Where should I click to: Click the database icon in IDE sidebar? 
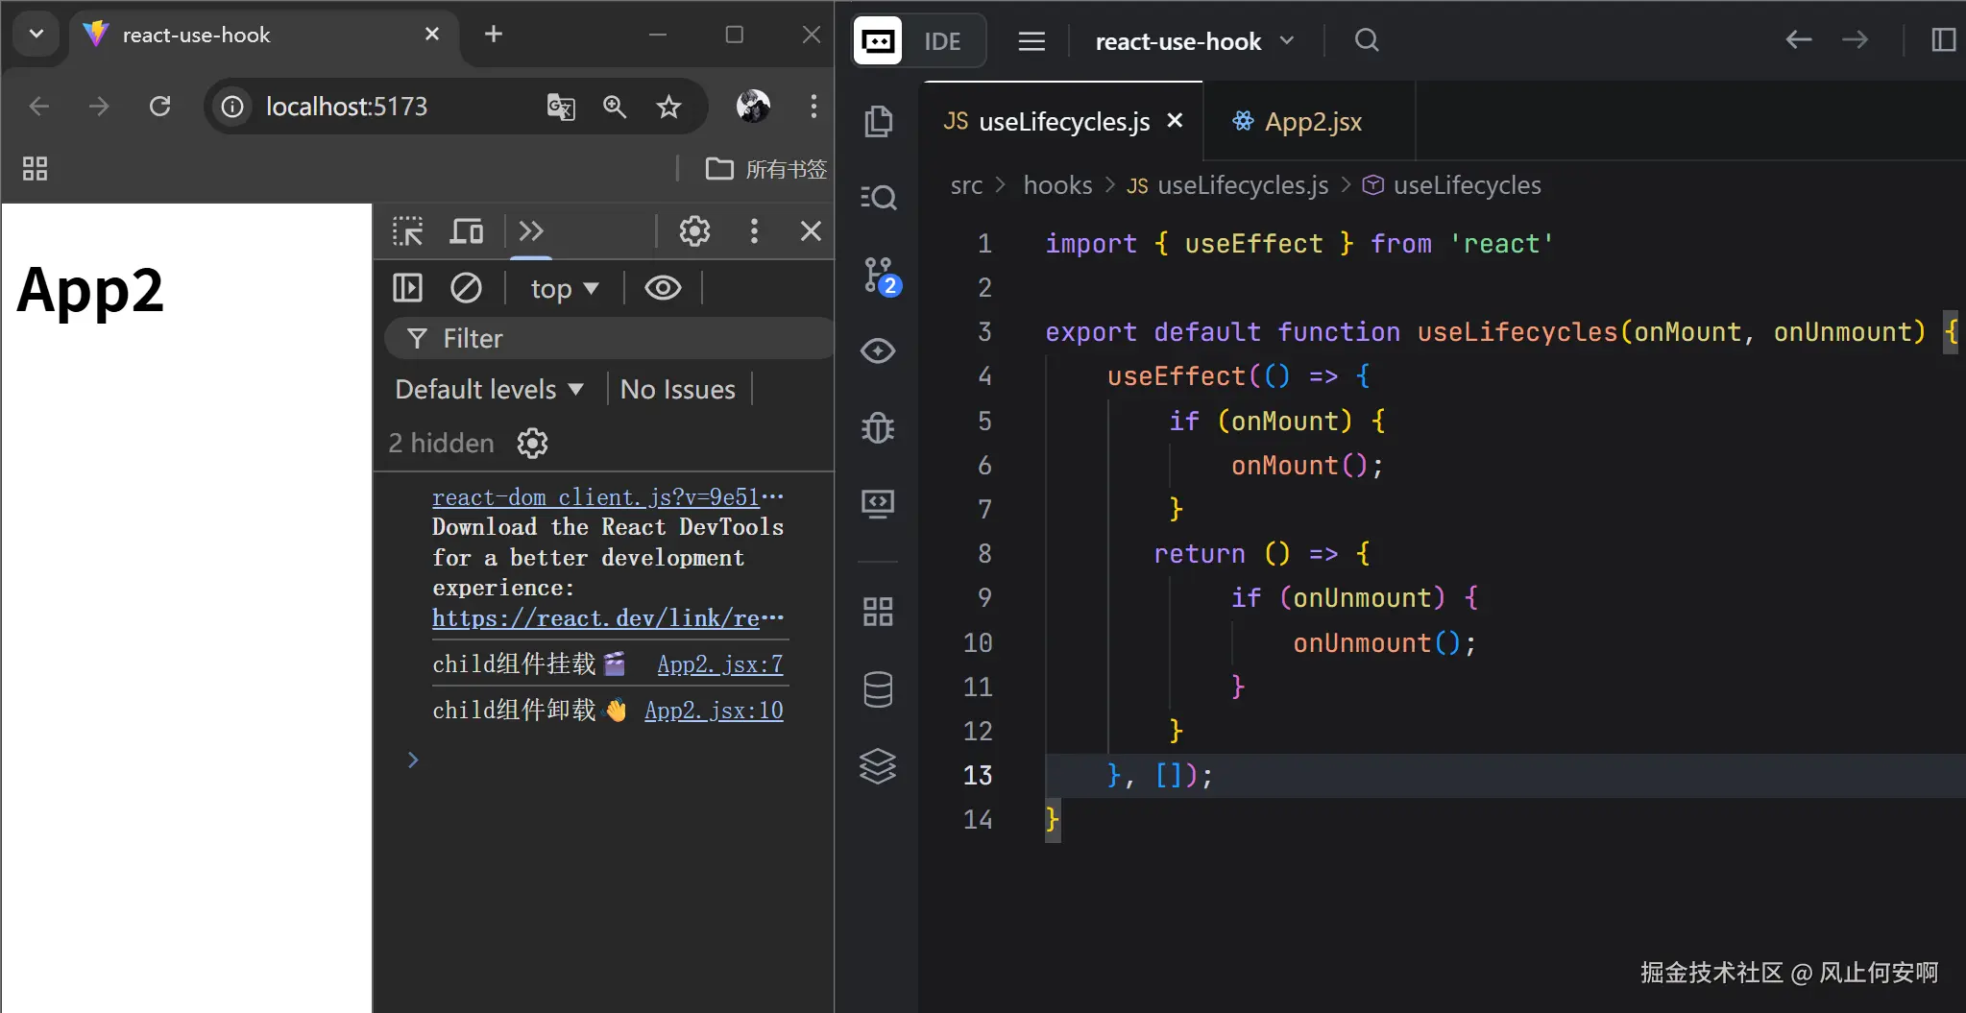[x=879, y=688]
